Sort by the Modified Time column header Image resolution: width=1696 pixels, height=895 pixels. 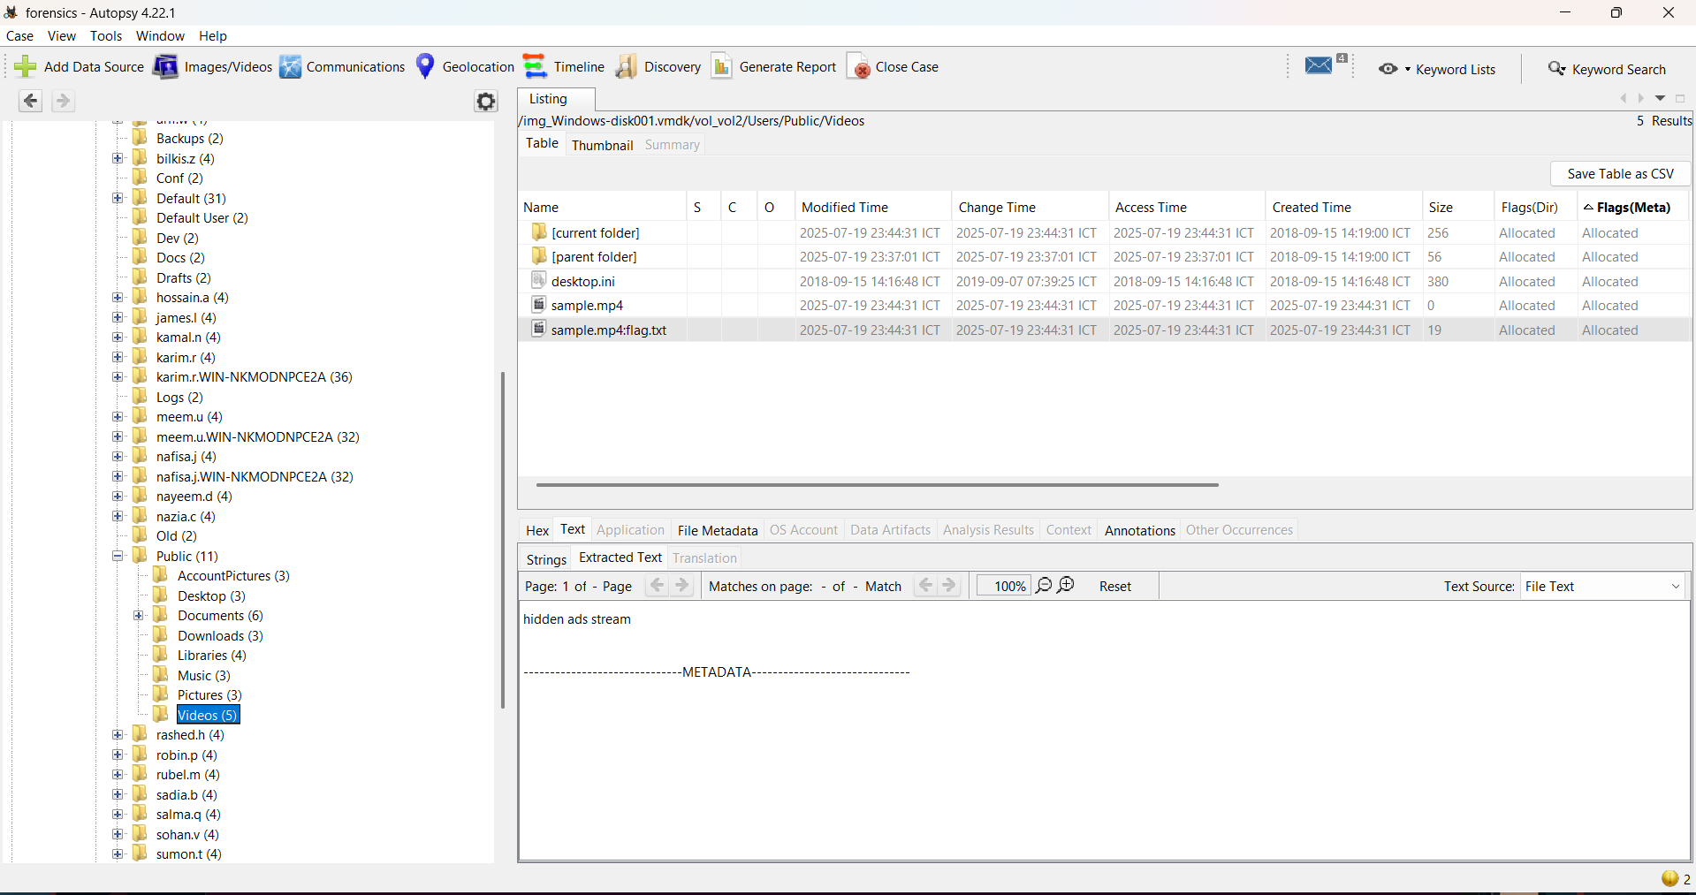[872, 208]
